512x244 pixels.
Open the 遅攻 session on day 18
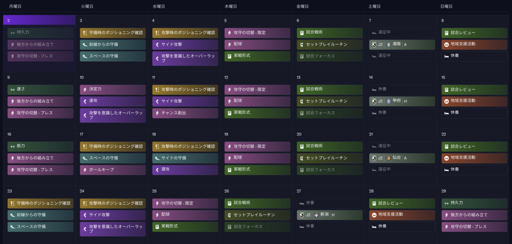(185, 169)
